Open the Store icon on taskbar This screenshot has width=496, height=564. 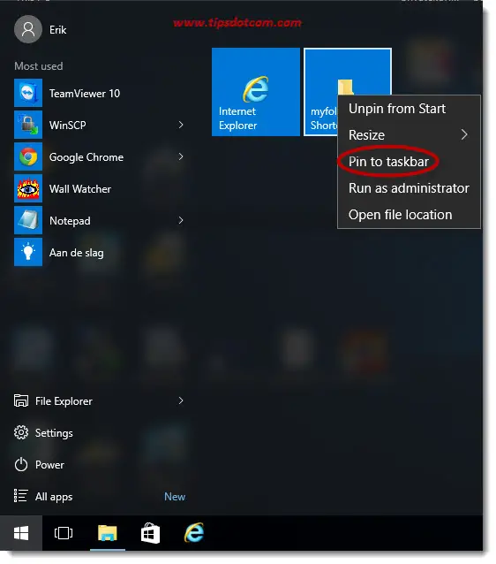coord(150,533)
